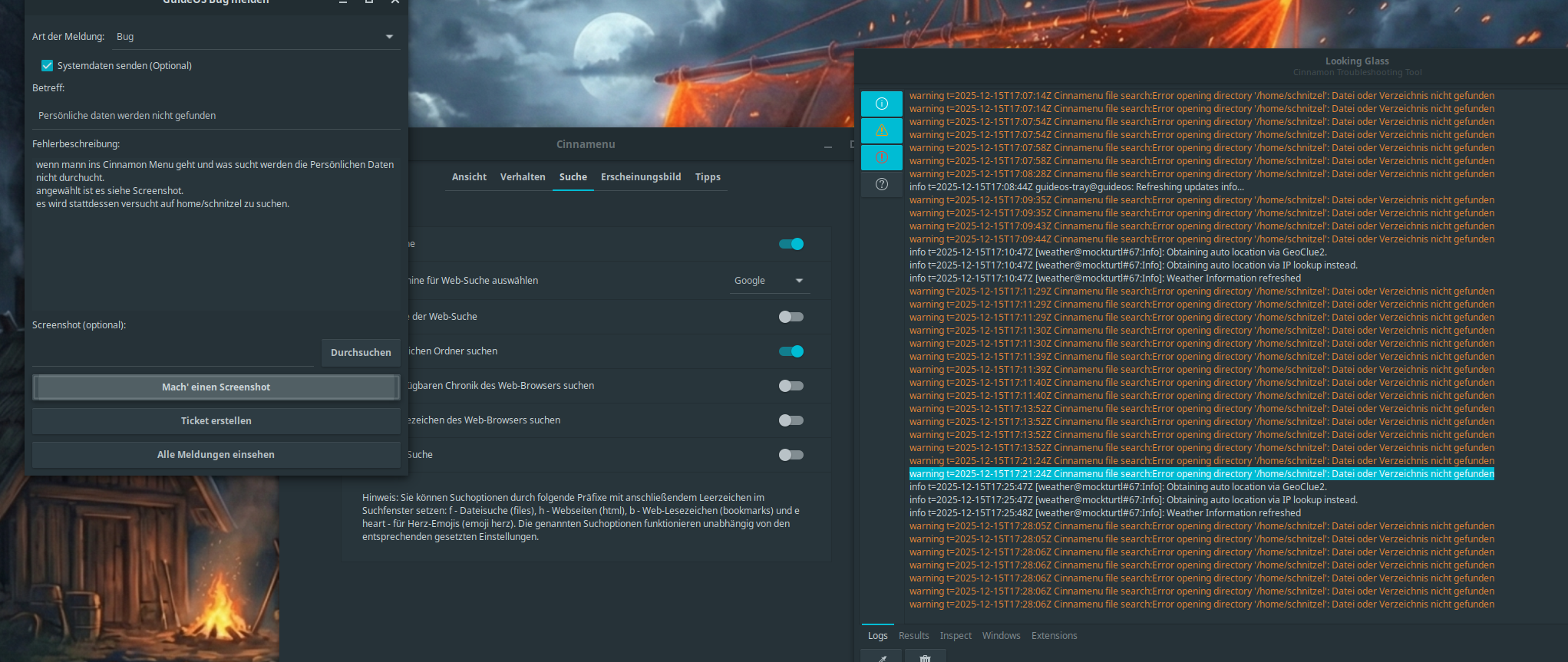Open the Inspect tab in Looking Glass
The width and height of the screenshot is (1568, 662).
pos(956,636)
